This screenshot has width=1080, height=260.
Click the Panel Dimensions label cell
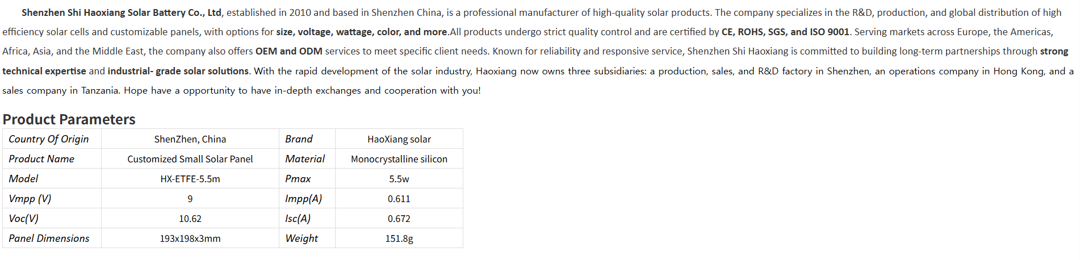[49, 238]
